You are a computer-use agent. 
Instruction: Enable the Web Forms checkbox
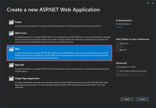[117, 43]
